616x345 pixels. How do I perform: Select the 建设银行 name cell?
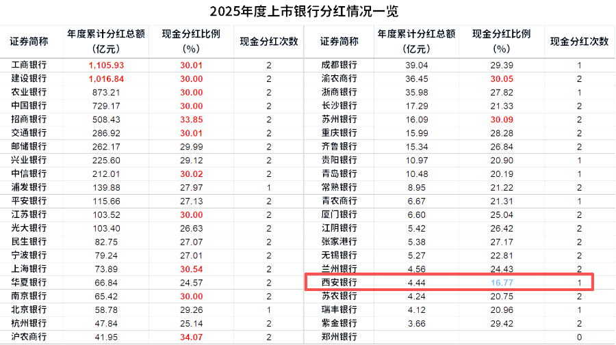pyautogui.click(x=29, y=79)
